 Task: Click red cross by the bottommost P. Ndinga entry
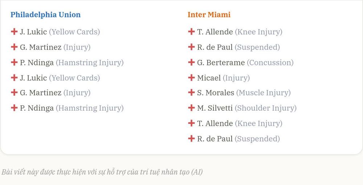14,108
